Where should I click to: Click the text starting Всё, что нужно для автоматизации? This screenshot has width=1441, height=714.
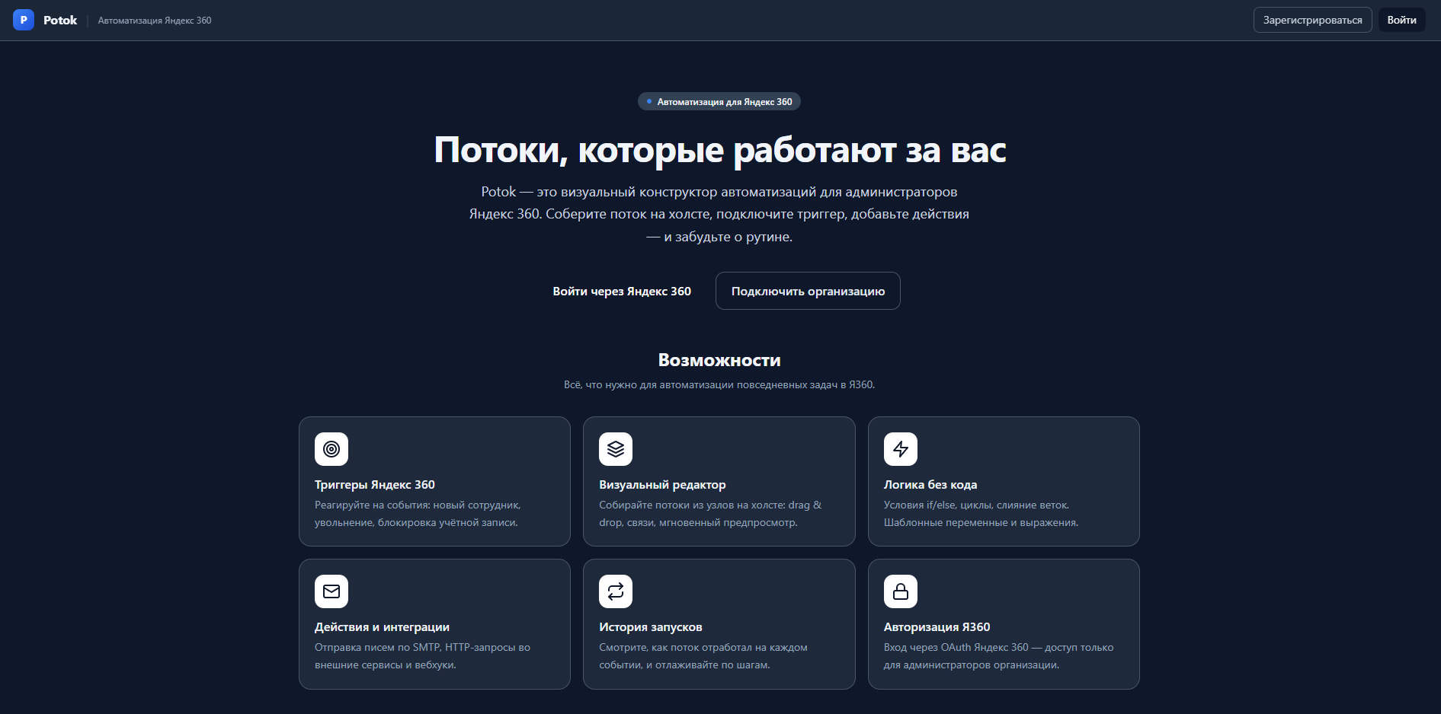tap(719, 385)
